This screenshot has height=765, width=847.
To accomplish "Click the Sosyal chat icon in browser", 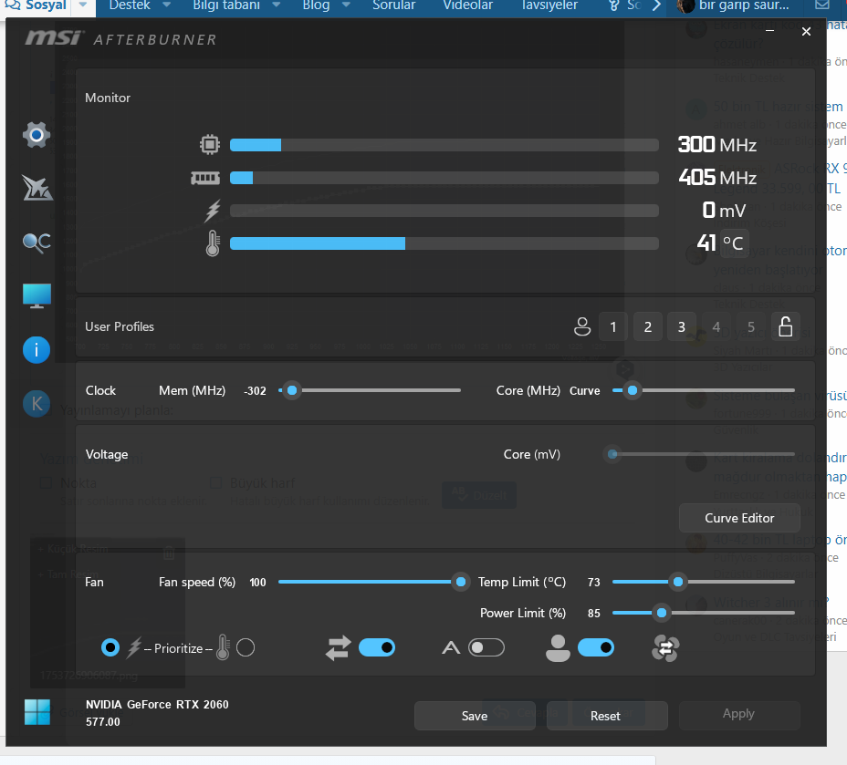I will tap(12, 5).
